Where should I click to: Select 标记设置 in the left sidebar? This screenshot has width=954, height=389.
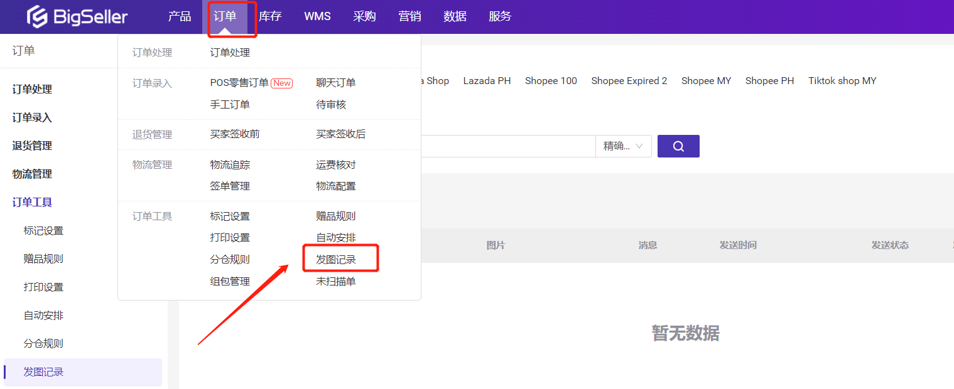43,231
